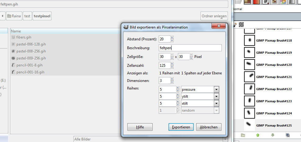Open the grey gradient tab in dock

pos(292,2)
